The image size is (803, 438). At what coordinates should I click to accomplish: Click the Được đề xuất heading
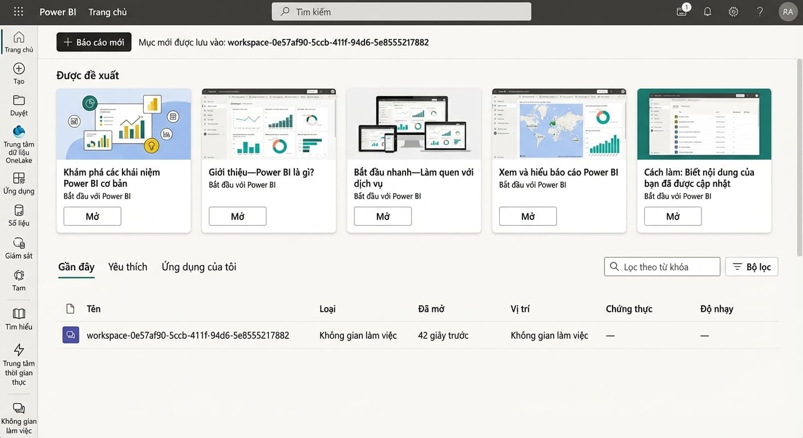[x=88, y=75]
